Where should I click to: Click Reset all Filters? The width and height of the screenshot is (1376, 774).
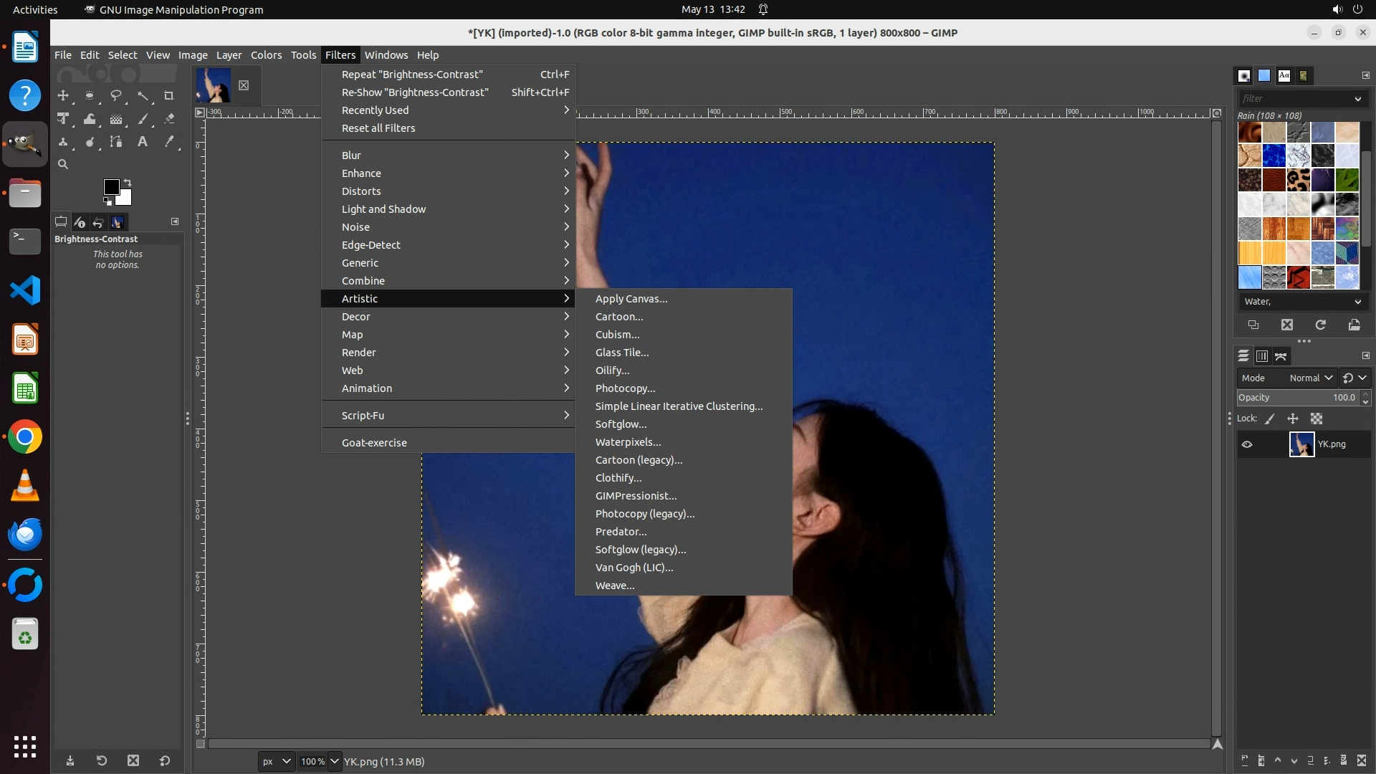pos(378,128)
